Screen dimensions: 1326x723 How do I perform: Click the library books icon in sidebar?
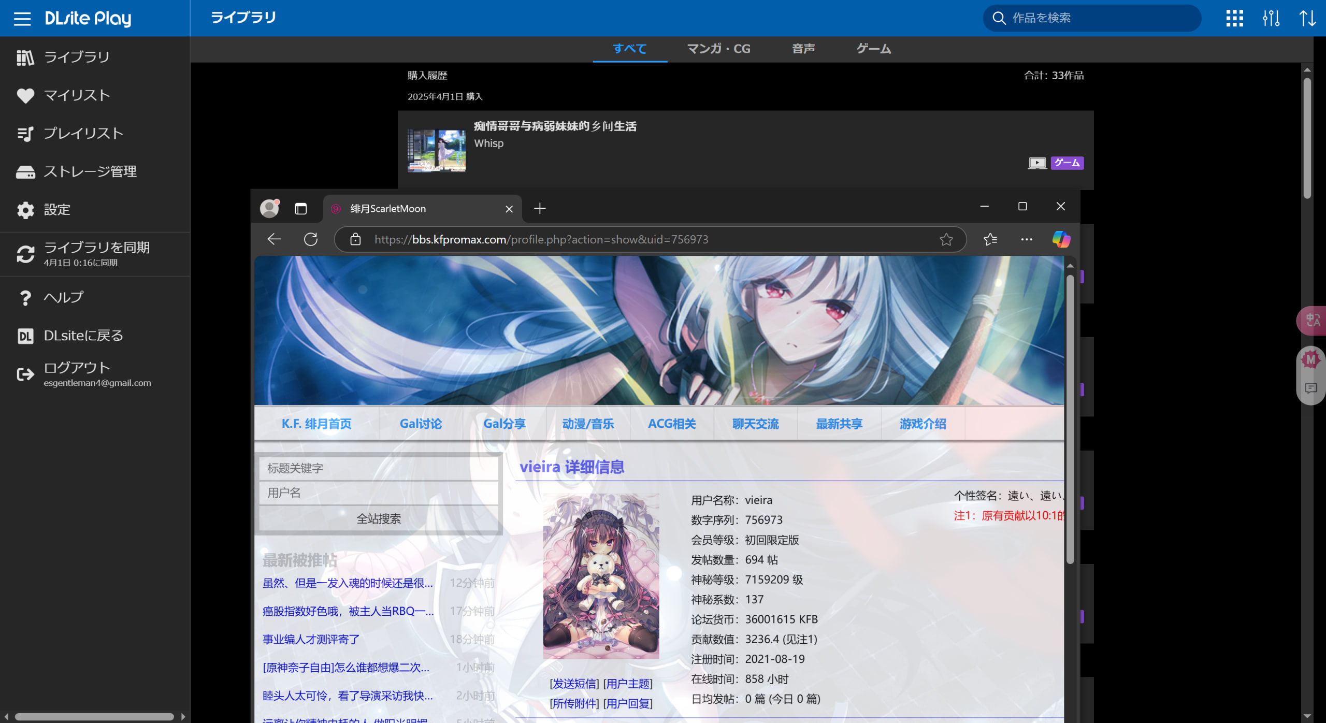tap(25, 57)
